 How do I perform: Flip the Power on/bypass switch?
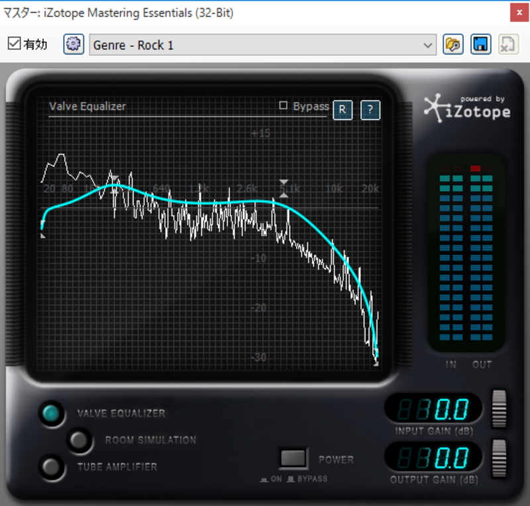coord(293,459)
